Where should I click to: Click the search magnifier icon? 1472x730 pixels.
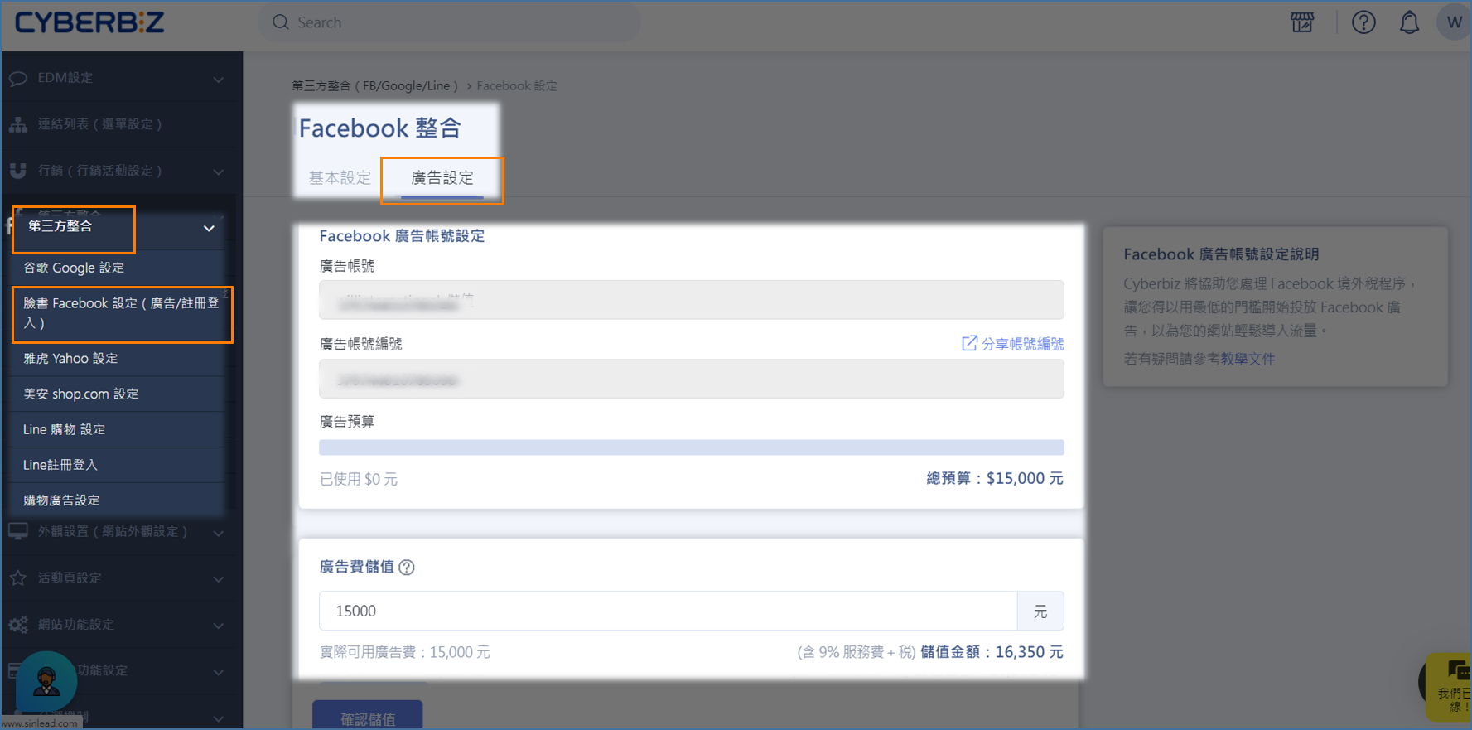(281, 22)
